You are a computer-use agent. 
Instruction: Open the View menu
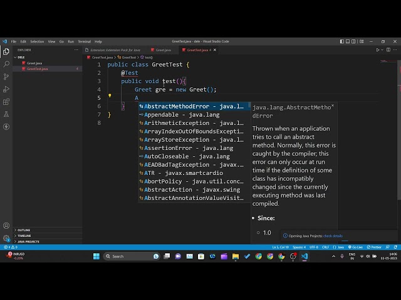coord(51,42)
